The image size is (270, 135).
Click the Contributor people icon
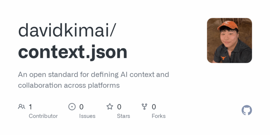22,107
